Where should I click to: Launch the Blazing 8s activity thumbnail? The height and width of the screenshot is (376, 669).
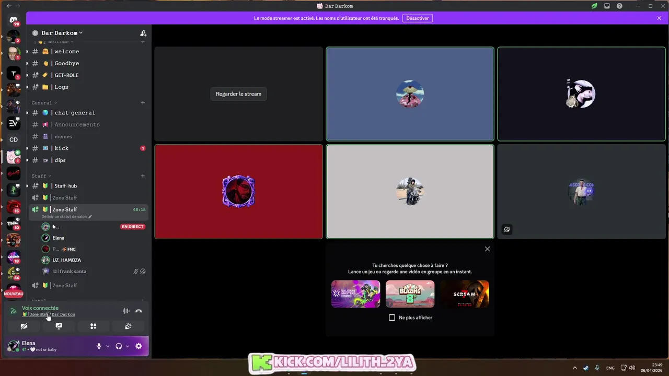click(x=410, y=294)
